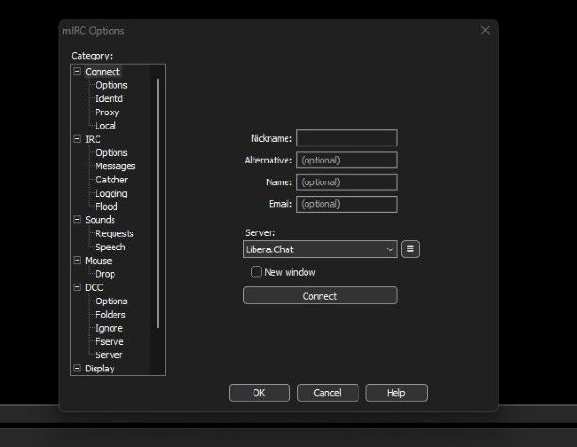The height and width of the screenshot is (447, 577).
Task: Select the Local category
Action: (x=106, y=126)
